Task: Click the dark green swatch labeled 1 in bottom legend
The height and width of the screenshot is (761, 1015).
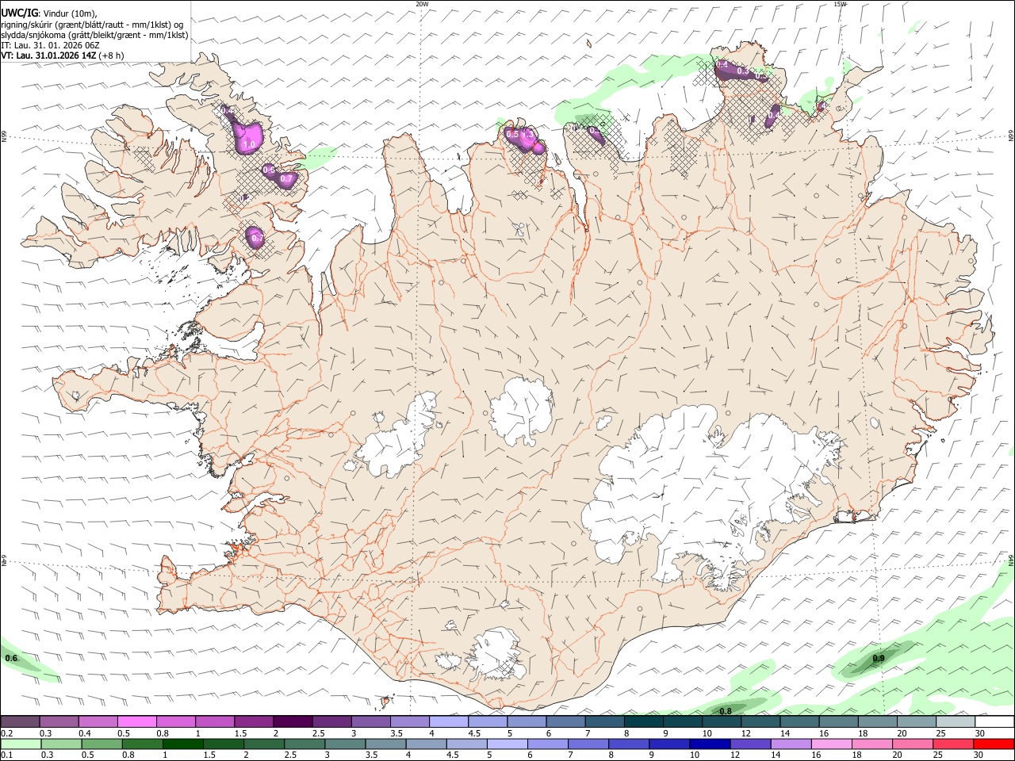Action: tap(182, 744)
